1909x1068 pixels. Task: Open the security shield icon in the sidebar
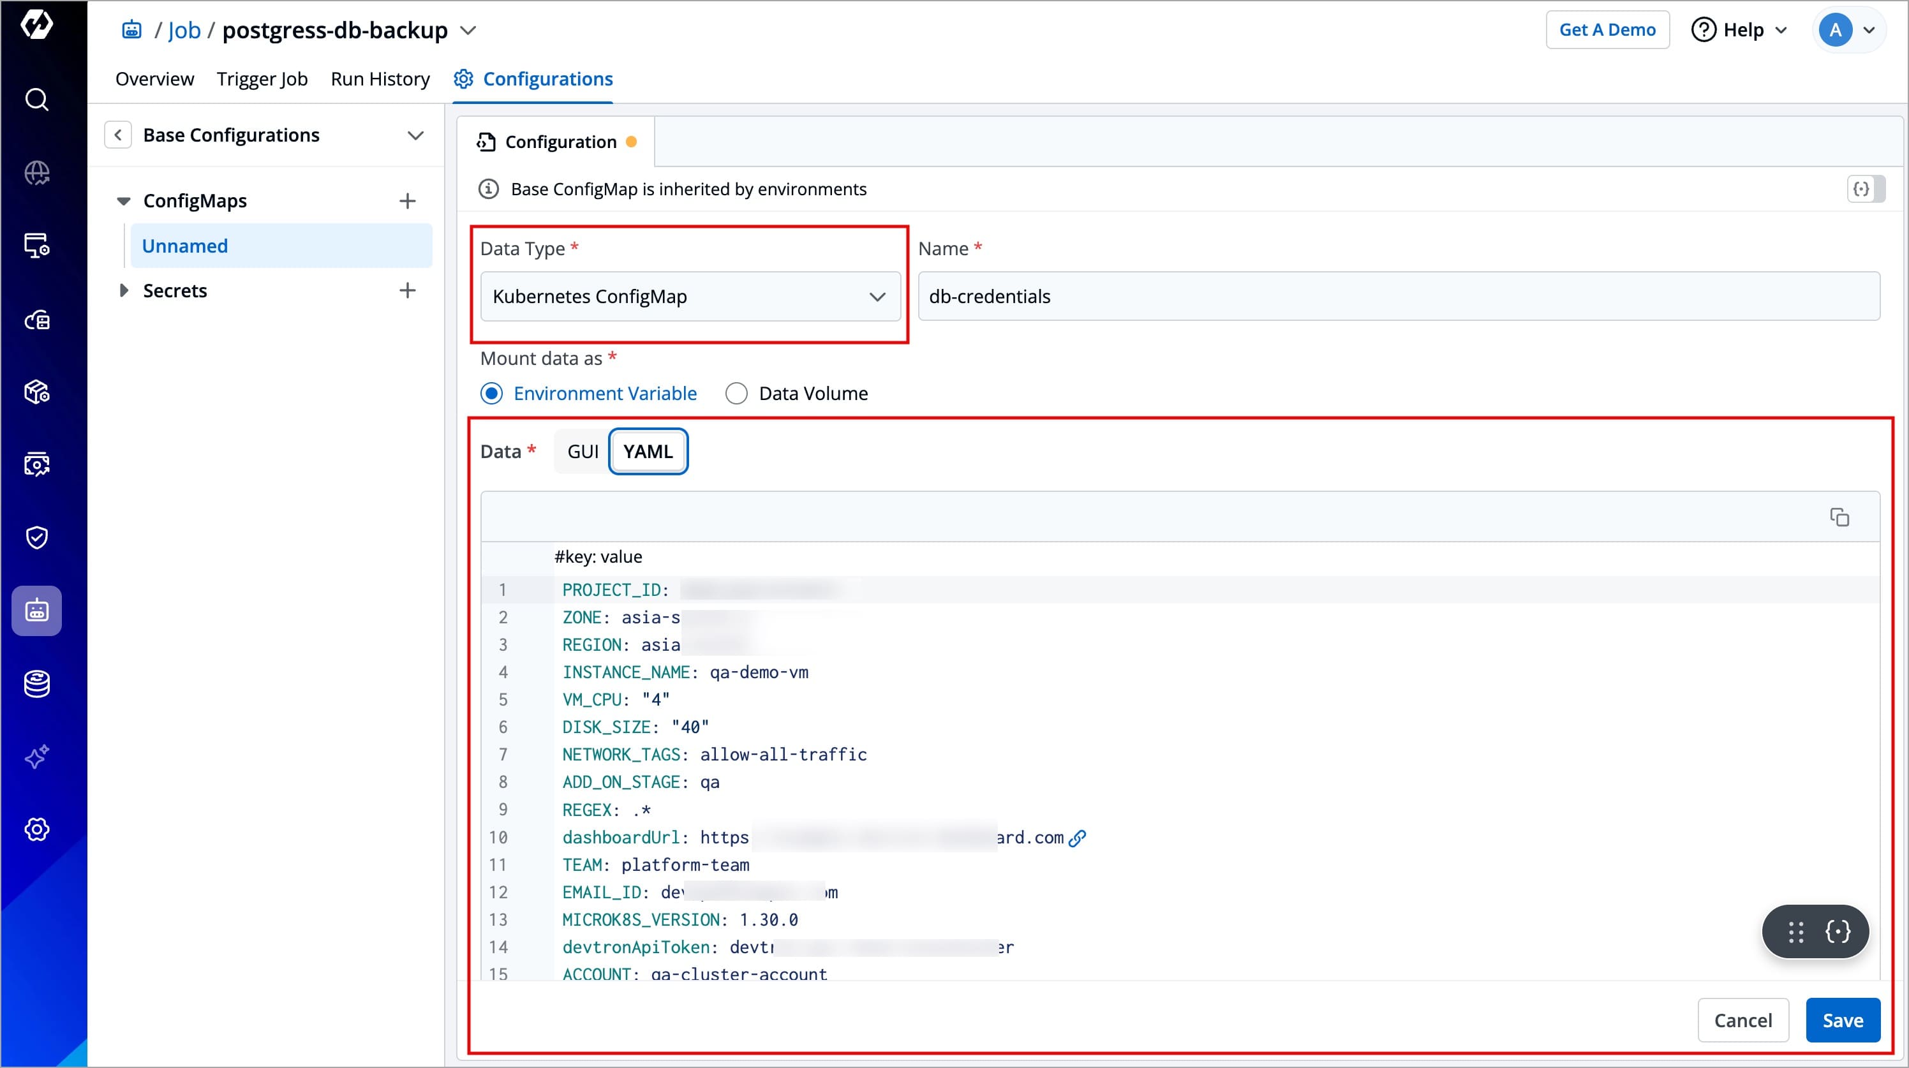(x=36, y=537)
